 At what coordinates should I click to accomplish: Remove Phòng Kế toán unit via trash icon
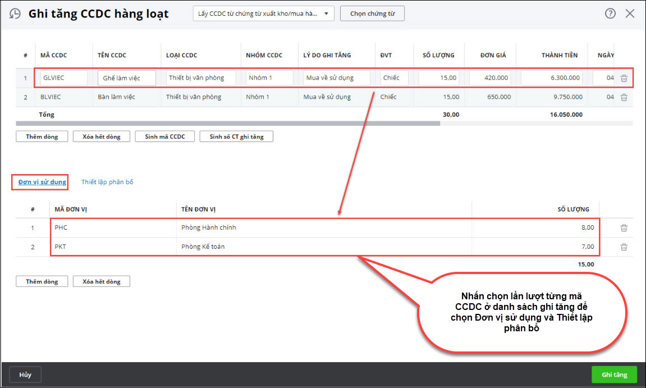point(624,247)
